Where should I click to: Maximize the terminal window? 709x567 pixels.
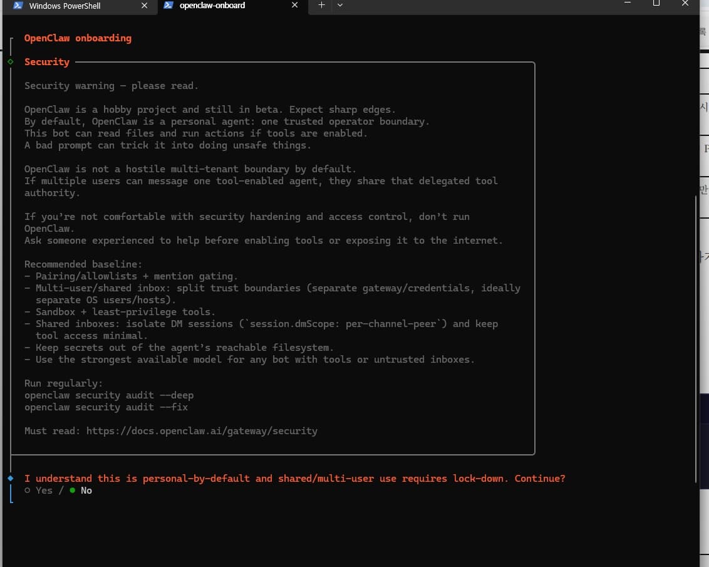[656, 3]
